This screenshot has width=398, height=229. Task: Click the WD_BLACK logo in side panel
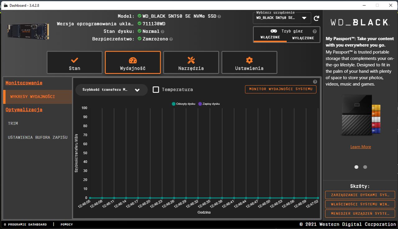pyautogui.click(x=359, y=22)
